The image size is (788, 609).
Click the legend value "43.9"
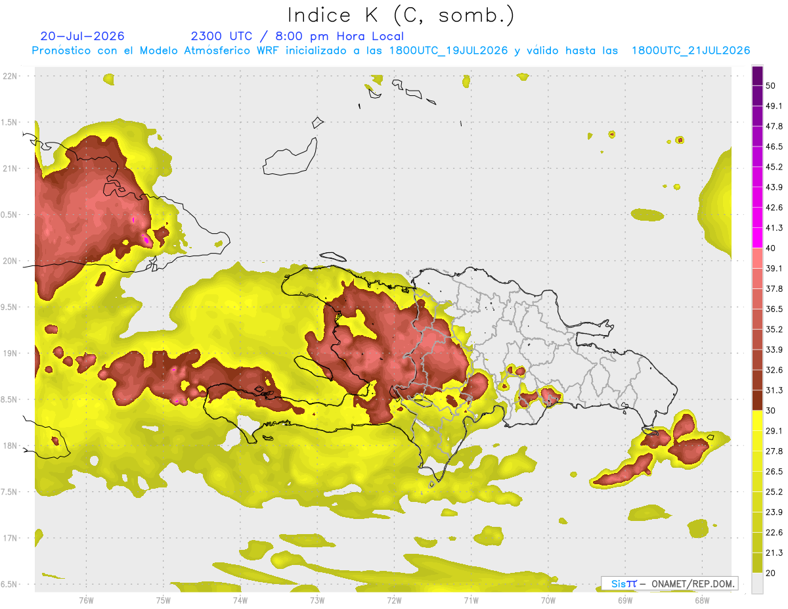[774, 187]
